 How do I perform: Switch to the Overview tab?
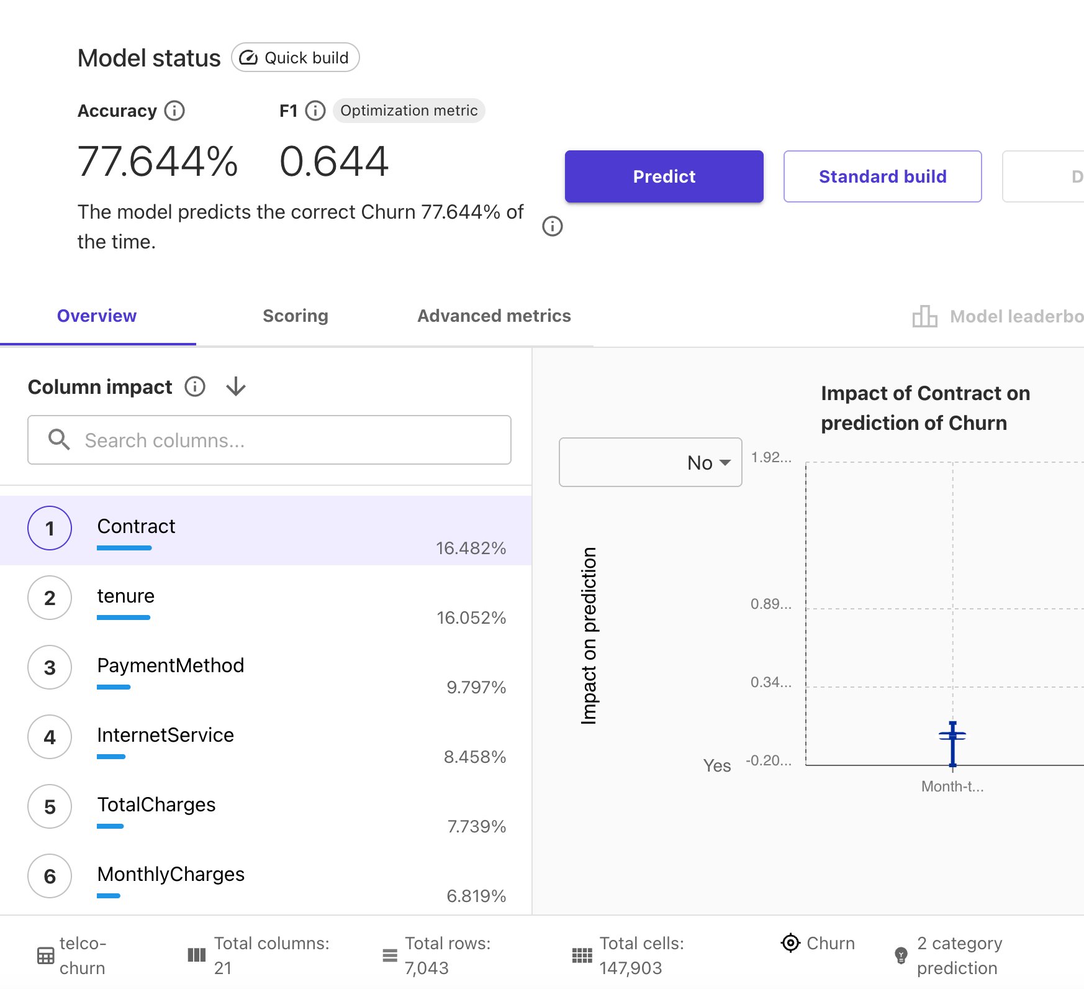(97, 316)
